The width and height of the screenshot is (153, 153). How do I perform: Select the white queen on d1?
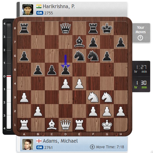click(66, 125)
